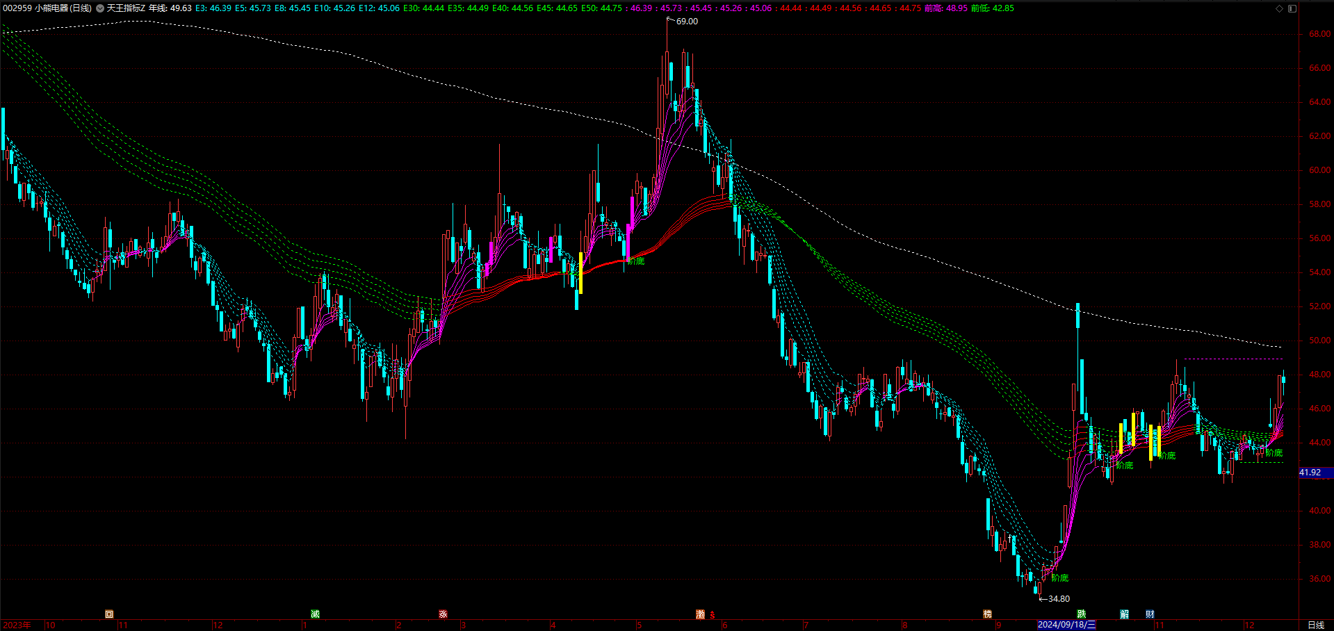This screenshot has height=631, width=1334.
Task: Click the 回 event marker on the timeline
Action: pos(109,614)
